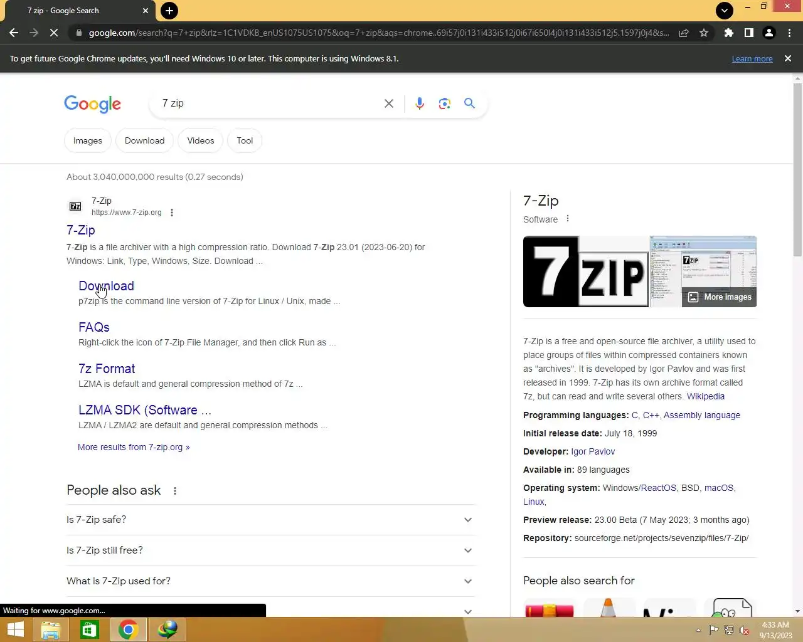Screen dimensions: 803x642
Task: Open options menu beside 7-zip.org URL
Action: click(x=172, y=213)
